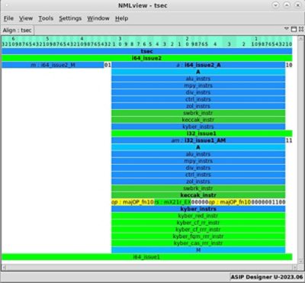Click the 01 bits beside i64_issue2_M

click(x=108, y=65)
